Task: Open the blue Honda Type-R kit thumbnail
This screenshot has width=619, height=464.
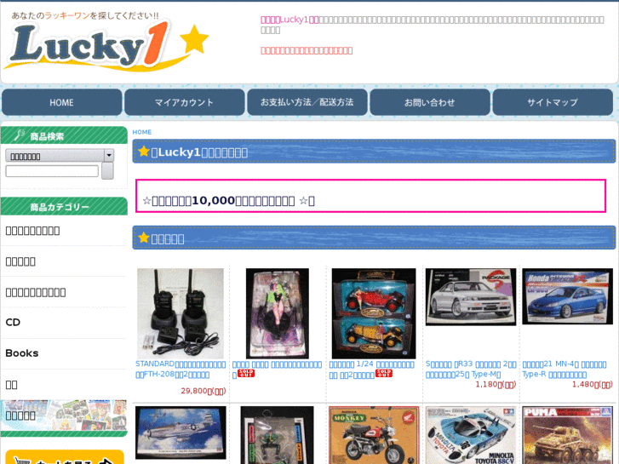Action: [x=568, y=296]
